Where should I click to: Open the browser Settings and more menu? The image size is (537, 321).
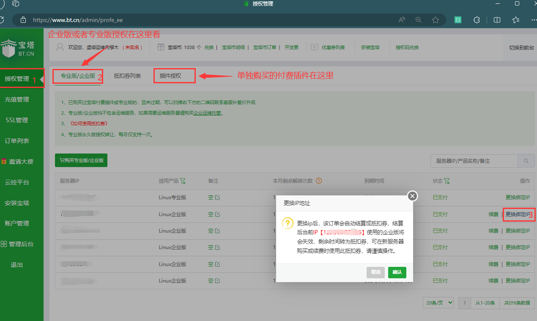click(x=534, y=19)
